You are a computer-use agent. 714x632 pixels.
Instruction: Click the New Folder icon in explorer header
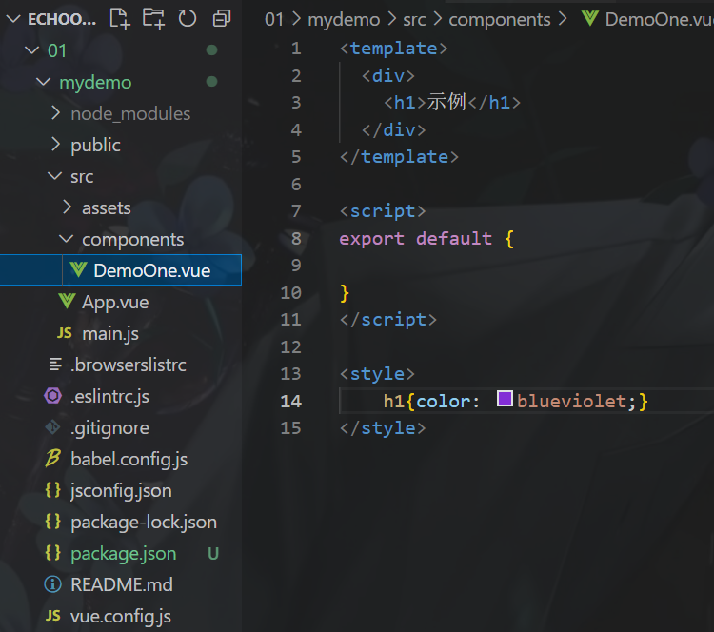153,19
